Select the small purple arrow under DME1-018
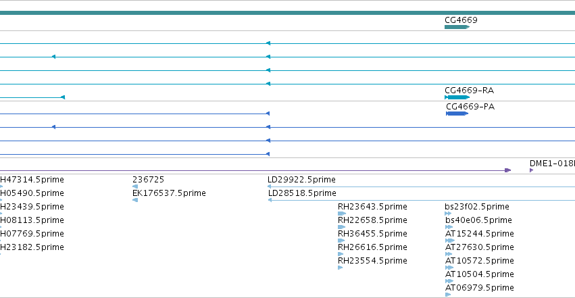Viewport: 575px width, 298px height. [x=531, y=170]
